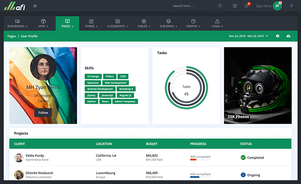The image size is (301, 184).
Task: Click the ZF user avatar badge
Action: click(277, 6)
